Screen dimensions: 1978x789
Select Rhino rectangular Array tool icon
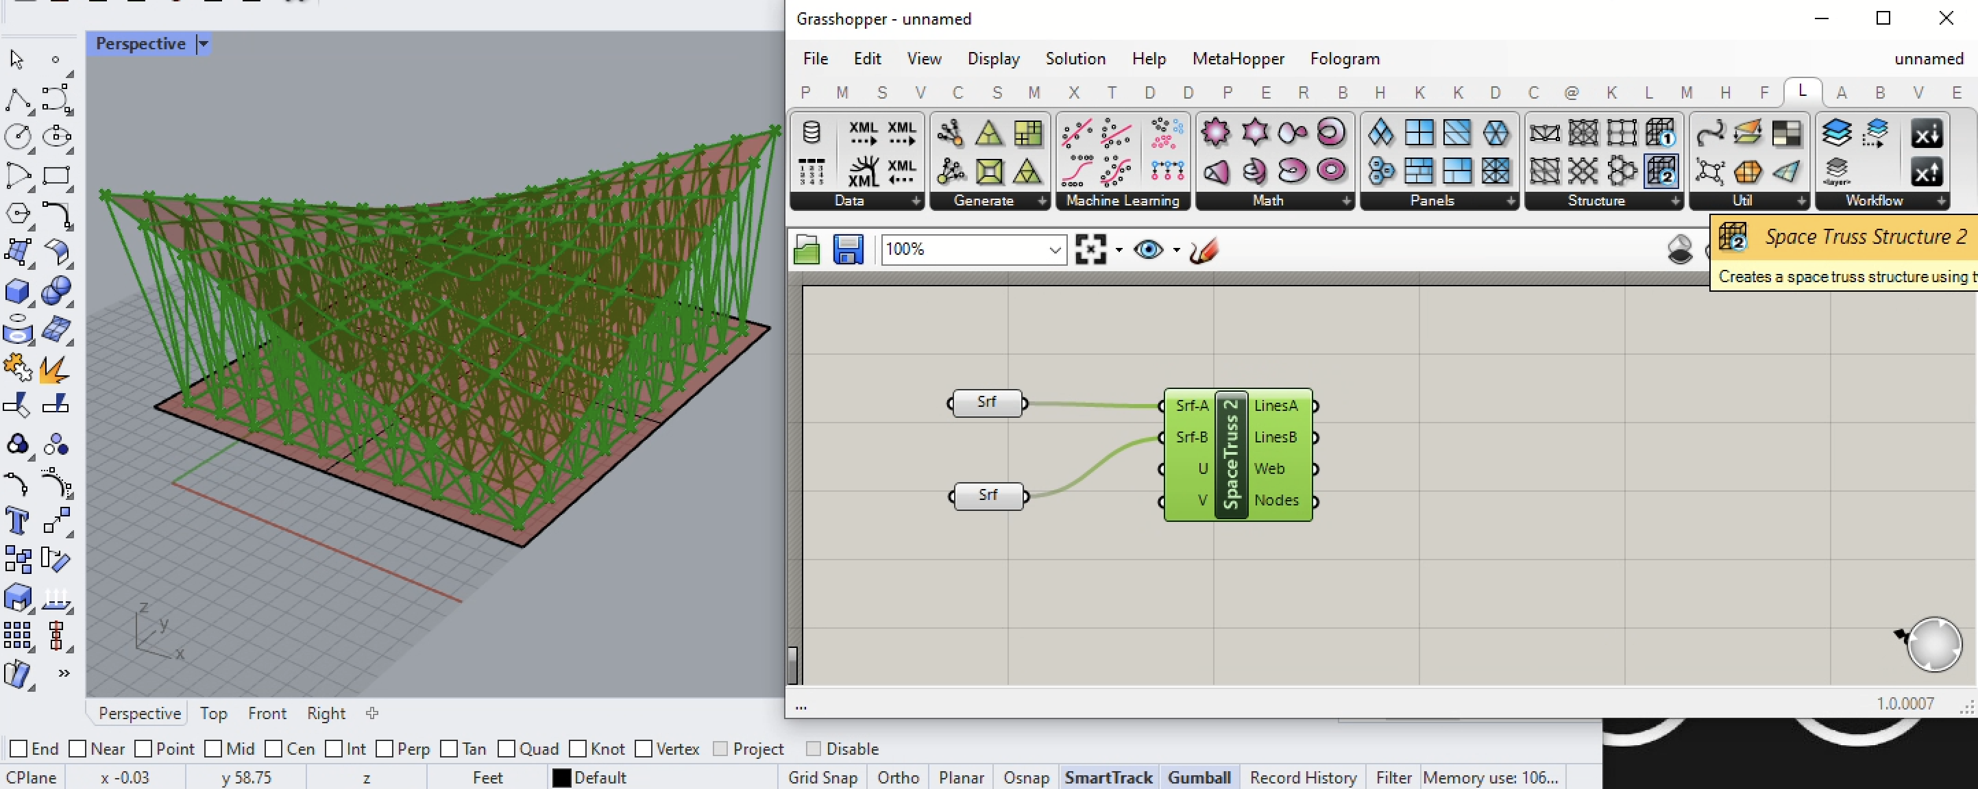17,636
